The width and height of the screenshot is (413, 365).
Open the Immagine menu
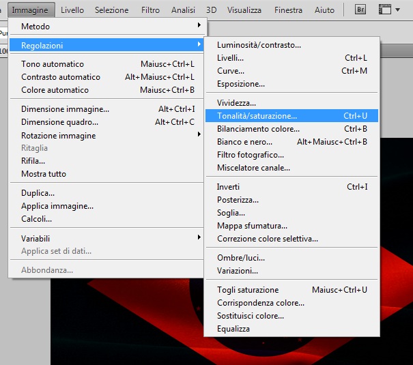click(30, 10)
